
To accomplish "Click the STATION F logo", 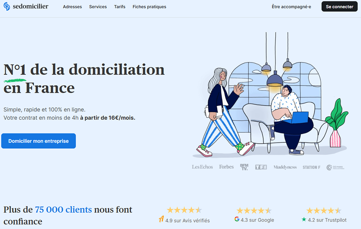I will [x=311, y=166].
